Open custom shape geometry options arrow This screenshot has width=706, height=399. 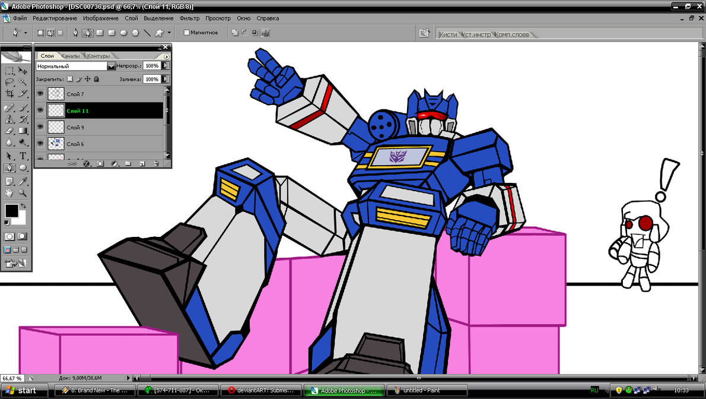point(169,33)
